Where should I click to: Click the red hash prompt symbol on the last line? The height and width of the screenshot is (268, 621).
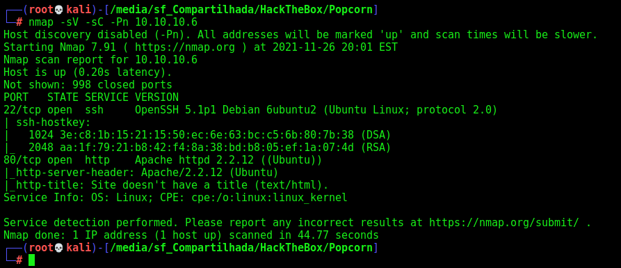pyautogui.click(x=19, y=260)
